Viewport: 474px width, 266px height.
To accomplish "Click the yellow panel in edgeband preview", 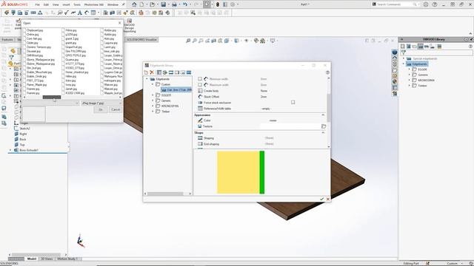I will [238, 172].
